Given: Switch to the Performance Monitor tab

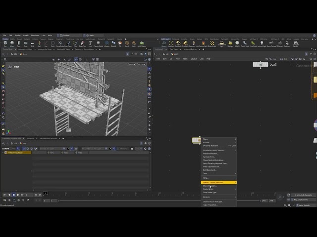Looking at the screenshot, I should (49, 139).
